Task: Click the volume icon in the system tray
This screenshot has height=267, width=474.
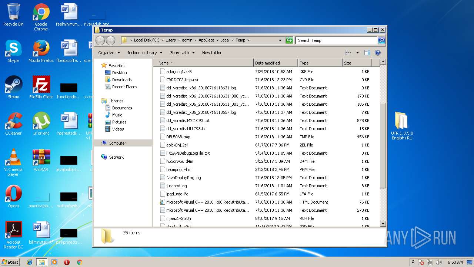Action: [x=439, y=262]
